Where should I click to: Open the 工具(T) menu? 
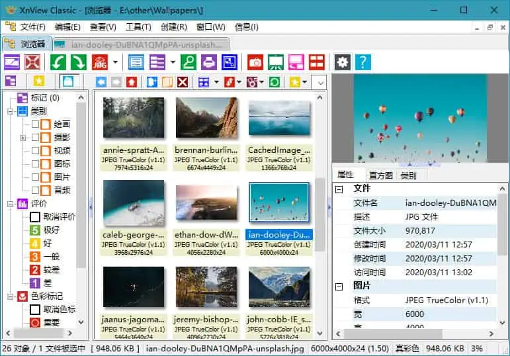[x=138, y=27]
